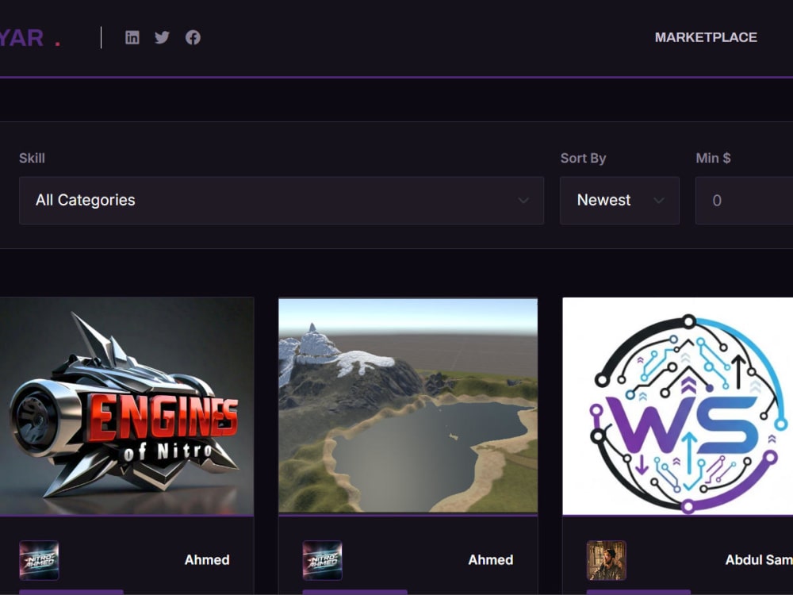Viewport: 793px width, 595px height.
Task: Click Ahmed's avatar under Engines of Nitro
Action: coord(39,560)
